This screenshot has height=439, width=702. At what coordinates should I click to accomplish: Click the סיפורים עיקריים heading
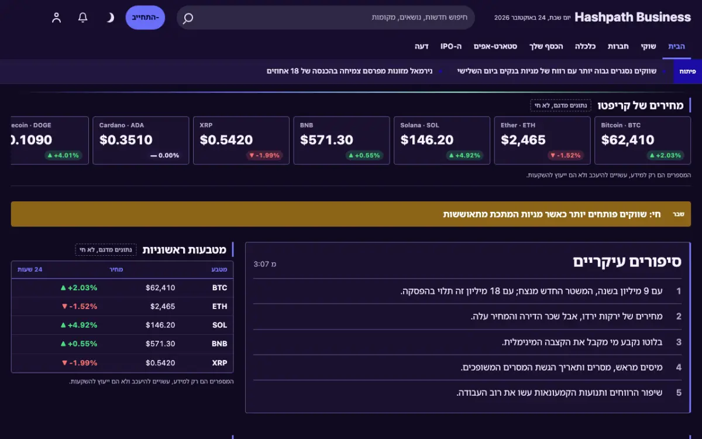coord(627,262)
